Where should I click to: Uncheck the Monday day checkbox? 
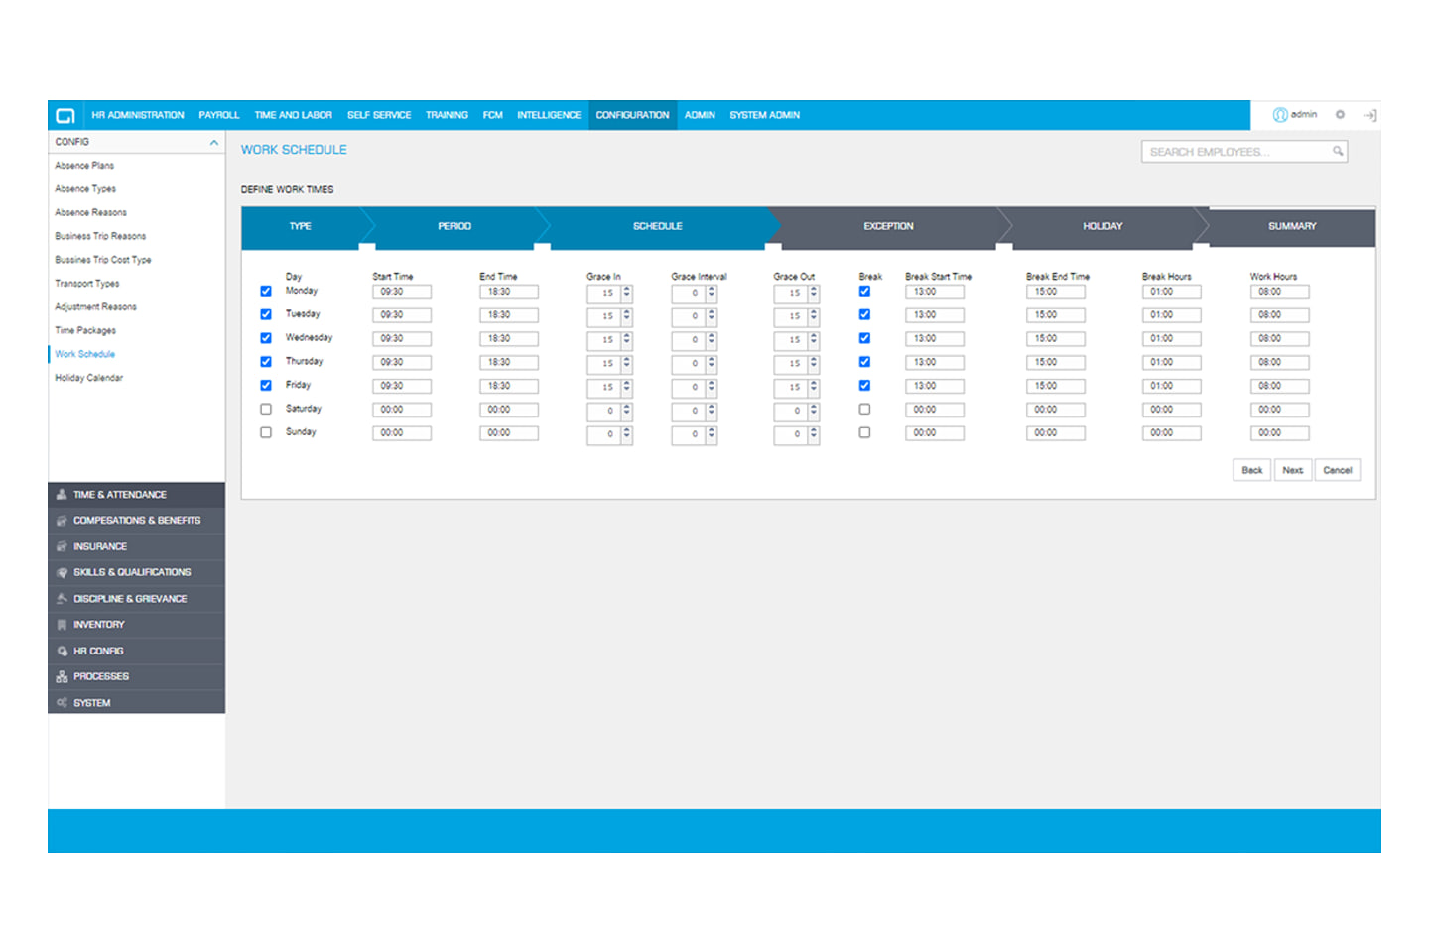(266, 292)
